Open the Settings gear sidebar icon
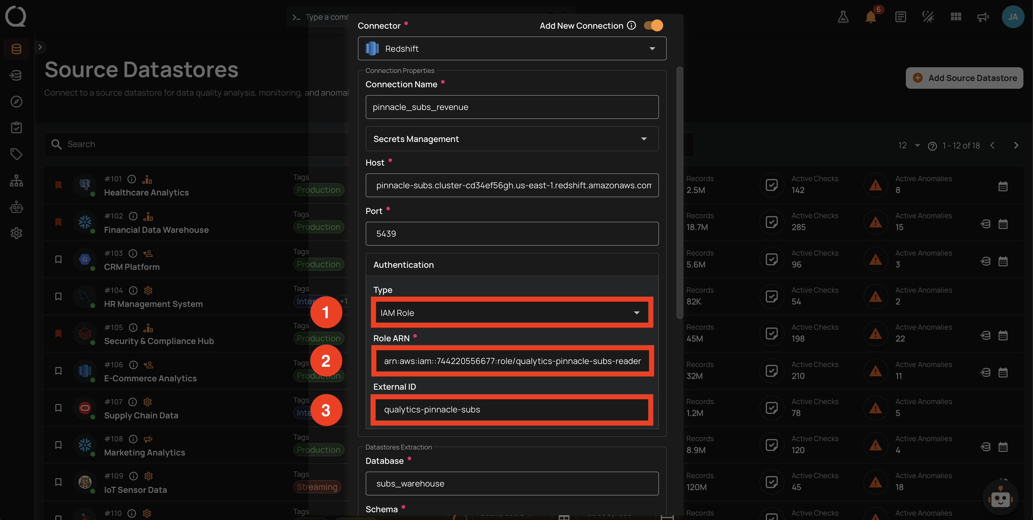Viewport: 1033px width, 520px height. click(x=16, y=233)
